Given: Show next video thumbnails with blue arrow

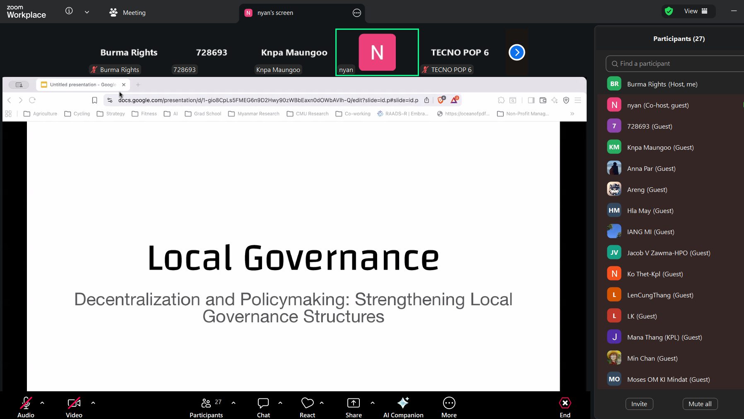Looking at the screenshot, I should pyautogui.click(x=517, y=52).
